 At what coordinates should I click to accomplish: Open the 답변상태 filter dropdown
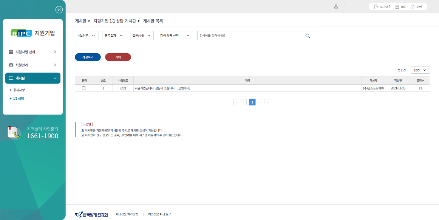coord(142,36)
